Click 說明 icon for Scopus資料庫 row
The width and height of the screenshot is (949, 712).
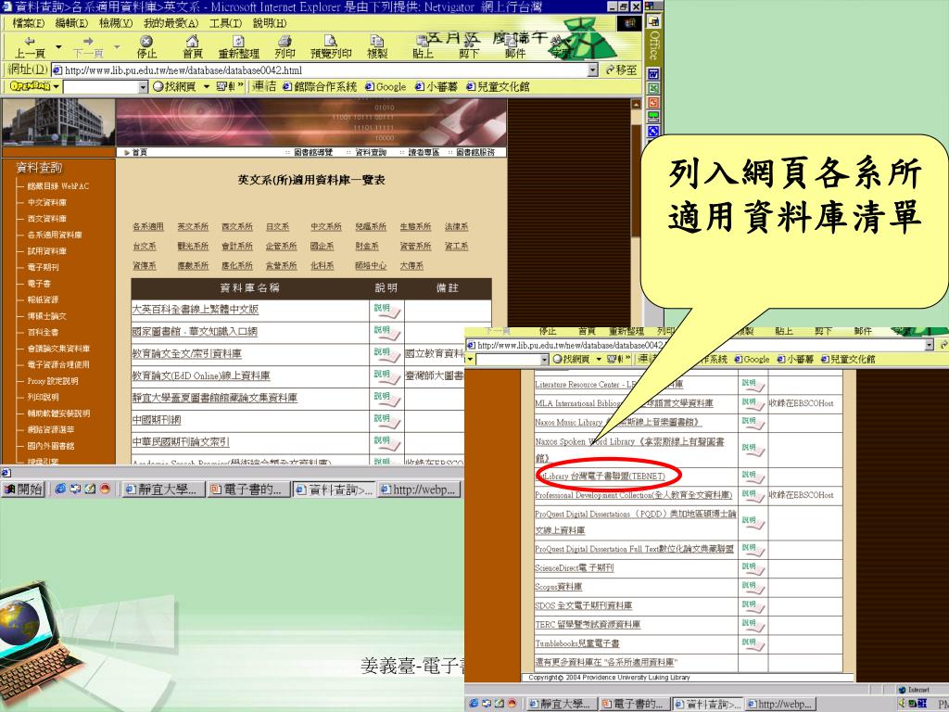point(753,588)
